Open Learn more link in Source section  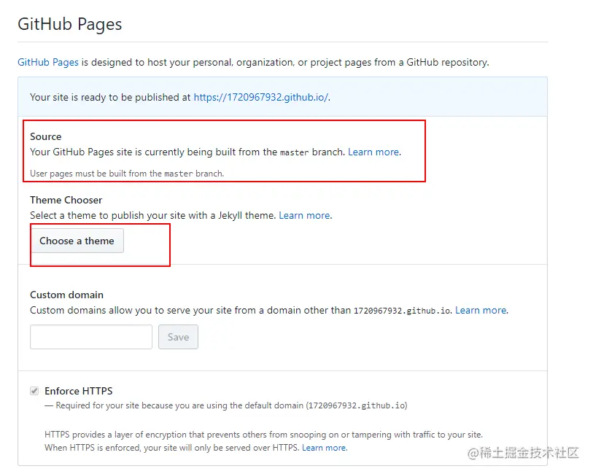[373, 152]
